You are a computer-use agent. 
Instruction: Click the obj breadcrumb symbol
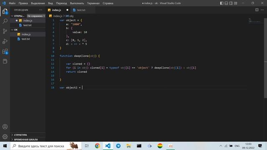[70, 16]
